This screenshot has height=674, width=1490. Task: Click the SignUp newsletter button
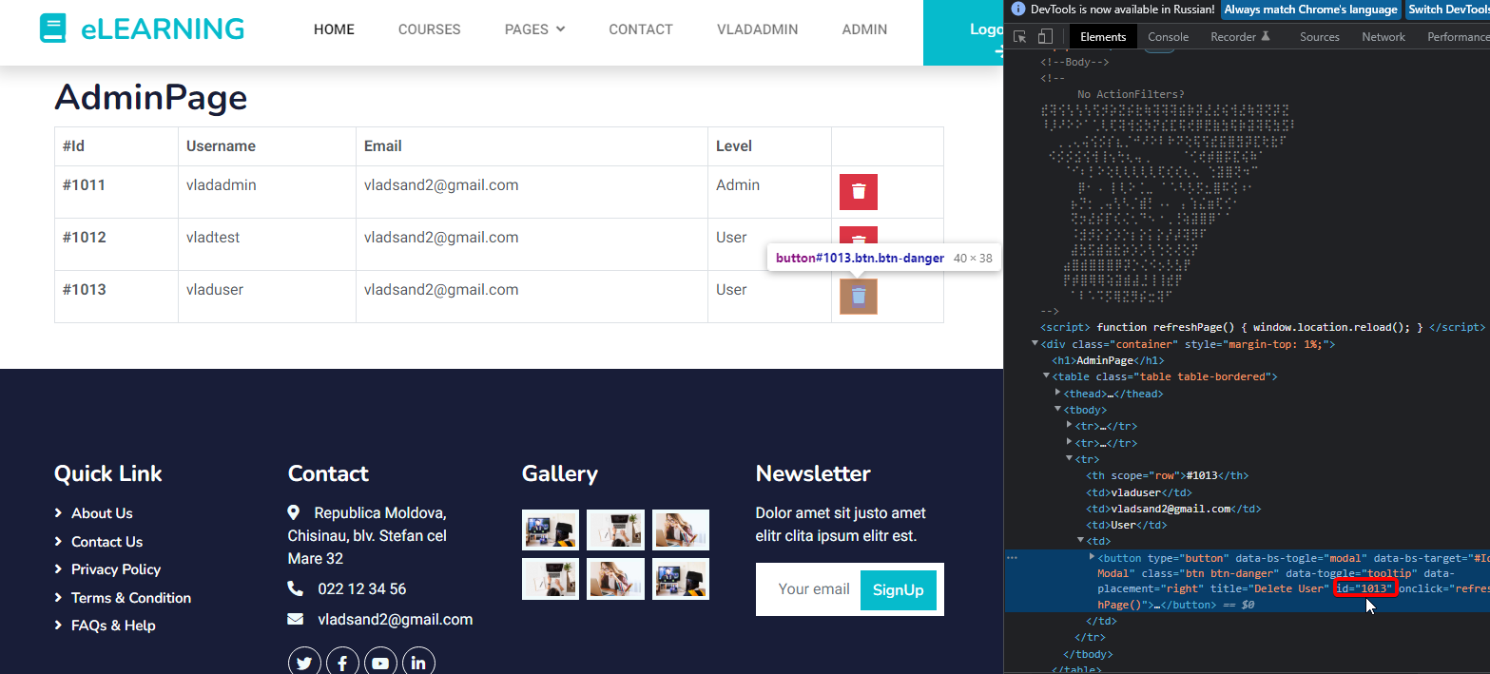[x=899, y=590]
